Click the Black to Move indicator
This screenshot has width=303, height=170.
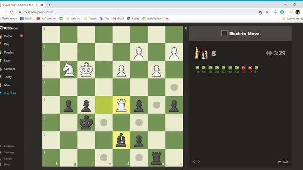(x=240, y=34)
